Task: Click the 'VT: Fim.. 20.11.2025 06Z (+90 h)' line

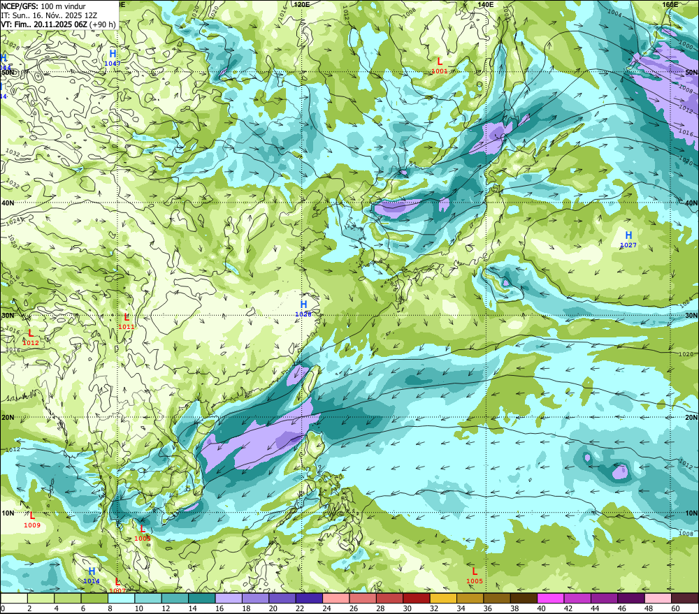Action: click(58, 24)
